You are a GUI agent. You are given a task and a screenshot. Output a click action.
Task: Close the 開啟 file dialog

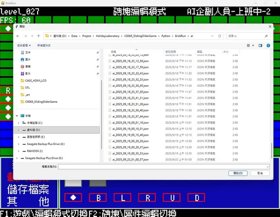point(270,27)
